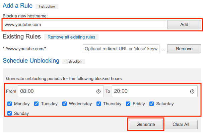203x135 pixels.
Task: Click the To time 20:00 field
Action: pyautogui.click(x=155, y=91)
